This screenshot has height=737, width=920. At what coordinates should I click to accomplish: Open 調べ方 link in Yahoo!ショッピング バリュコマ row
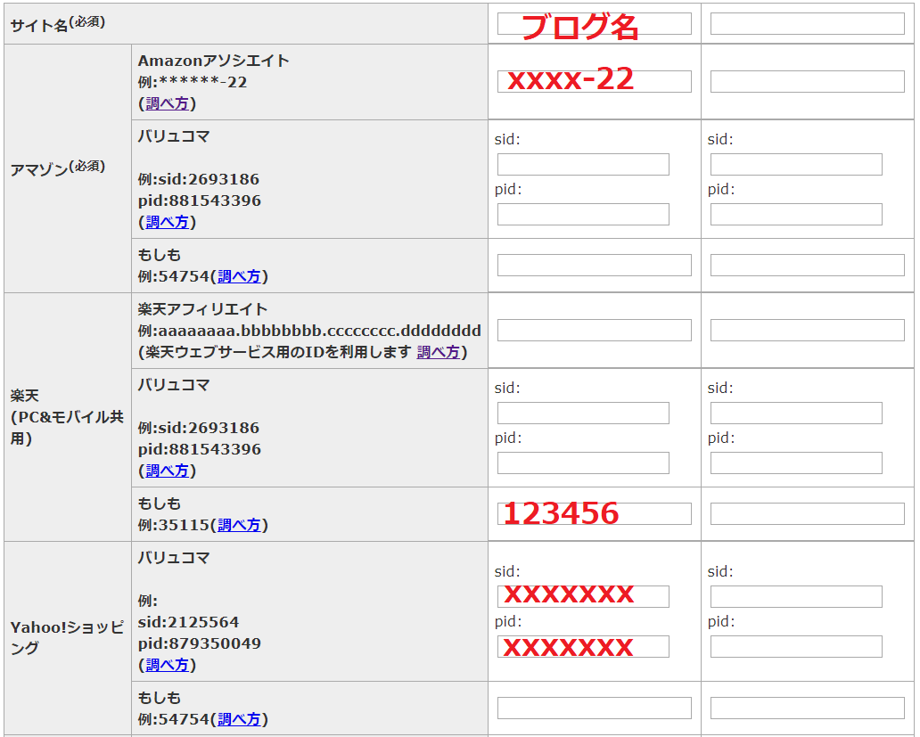[168, 664]
